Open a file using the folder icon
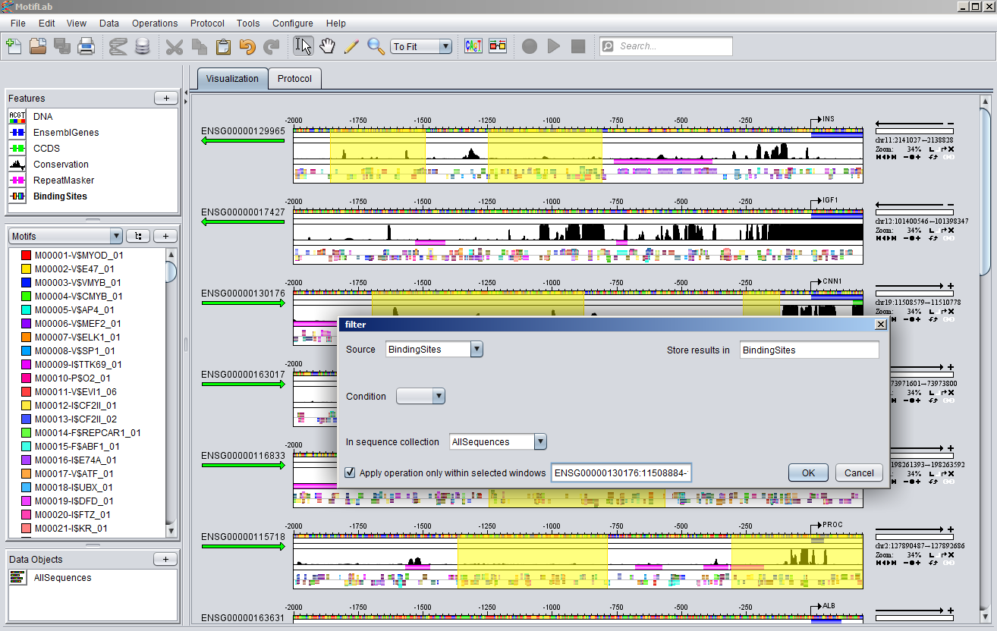The width and height of the screenshot is (997, 631). click(38, 46)
